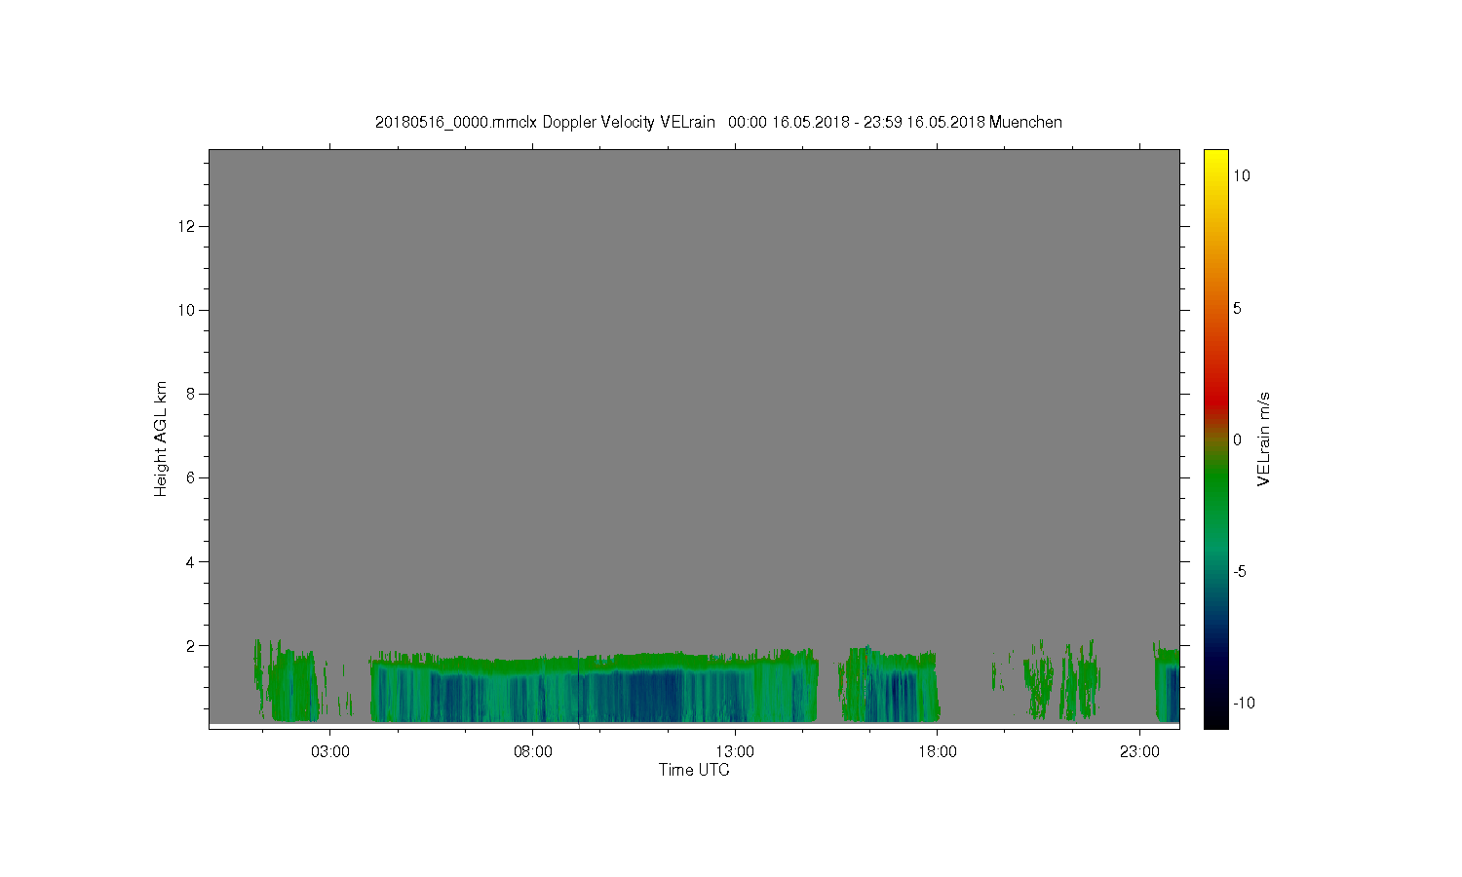The width and height of the screenshot is (1462, 877).
Task: Click the colorbar value label 10
Action: (1242, 175)
